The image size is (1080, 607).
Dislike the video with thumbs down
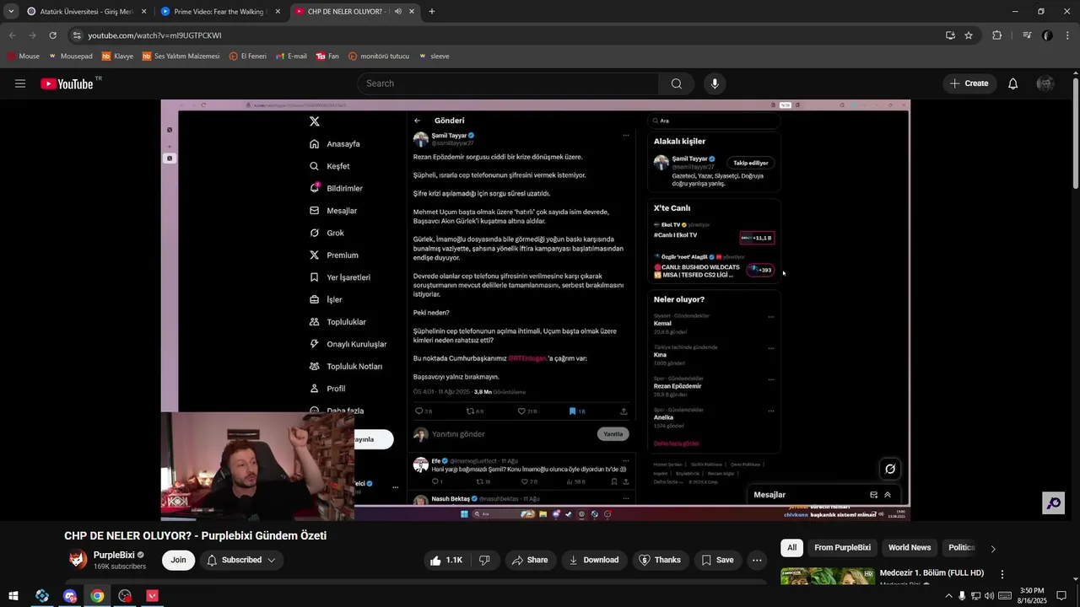tap(484, 560)
